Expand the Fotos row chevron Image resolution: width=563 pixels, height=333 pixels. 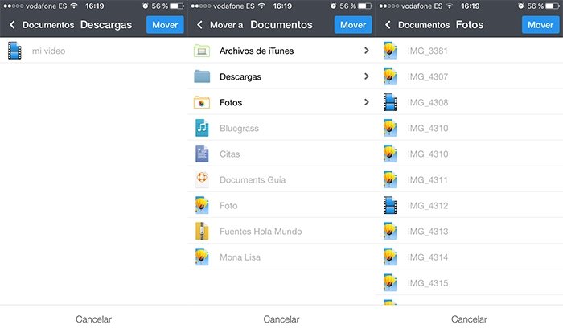(366, 102)
